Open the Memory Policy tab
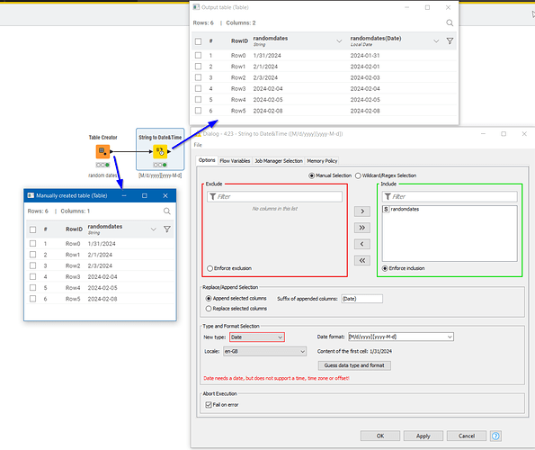This screenshot has height=450, width=535. coord(322,161)
